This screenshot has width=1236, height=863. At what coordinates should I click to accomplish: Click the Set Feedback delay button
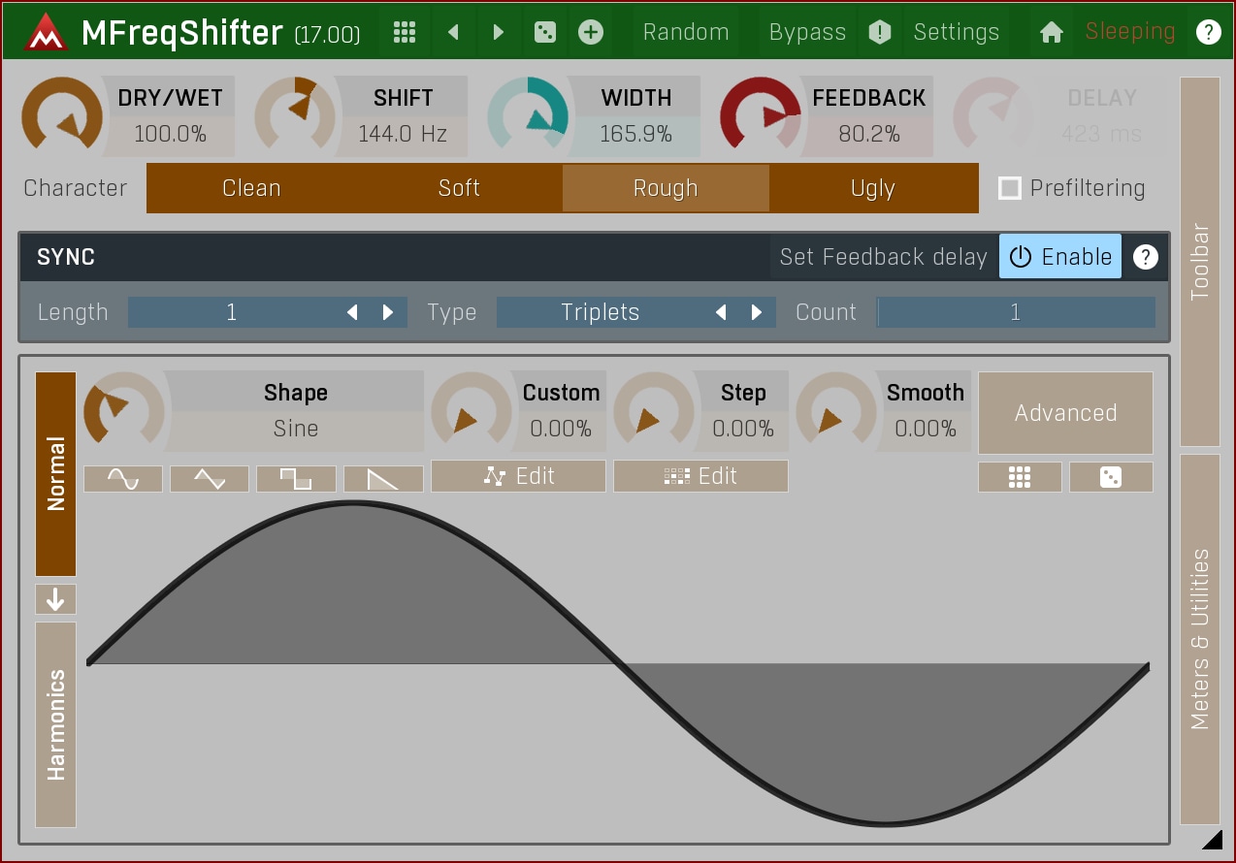(883, 257)
